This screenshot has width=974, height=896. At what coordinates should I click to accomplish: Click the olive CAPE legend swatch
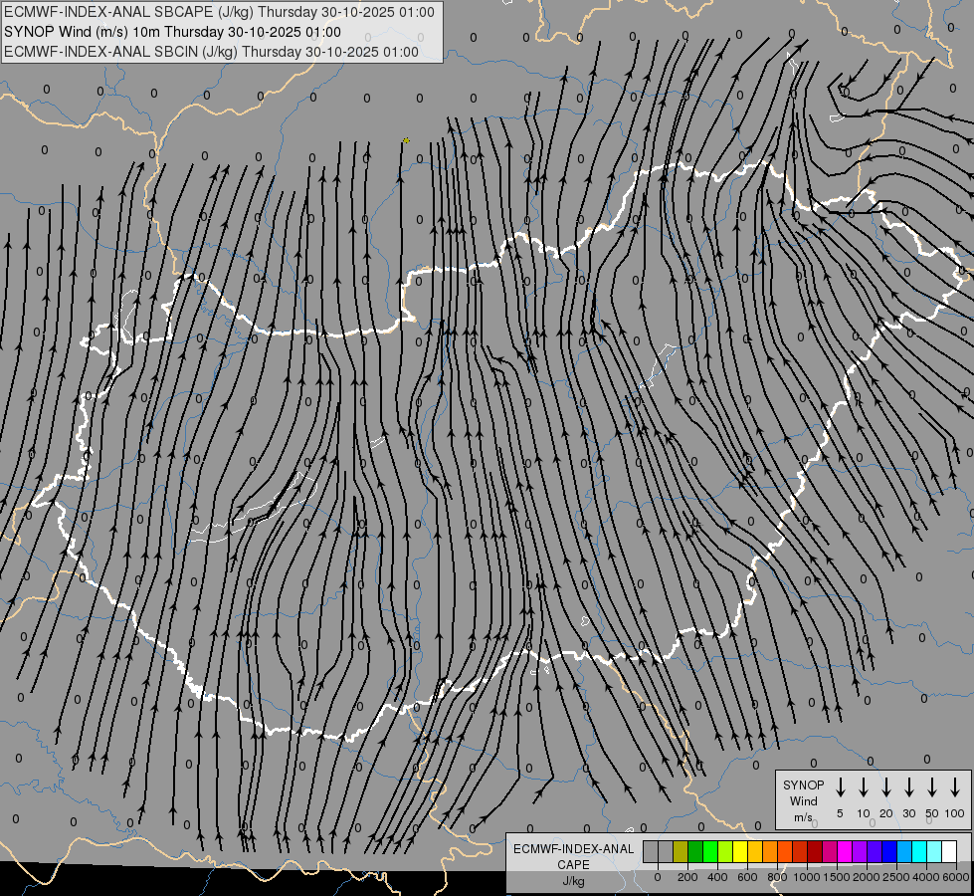[x=681, y=851]
